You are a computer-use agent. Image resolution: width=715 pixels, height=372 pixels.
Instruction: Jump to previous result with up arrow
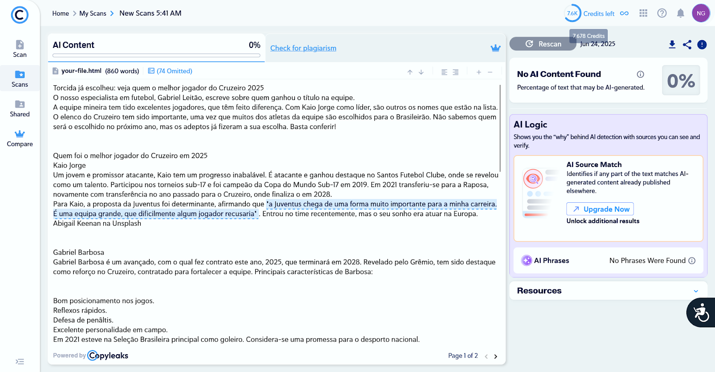click(410, 72)
